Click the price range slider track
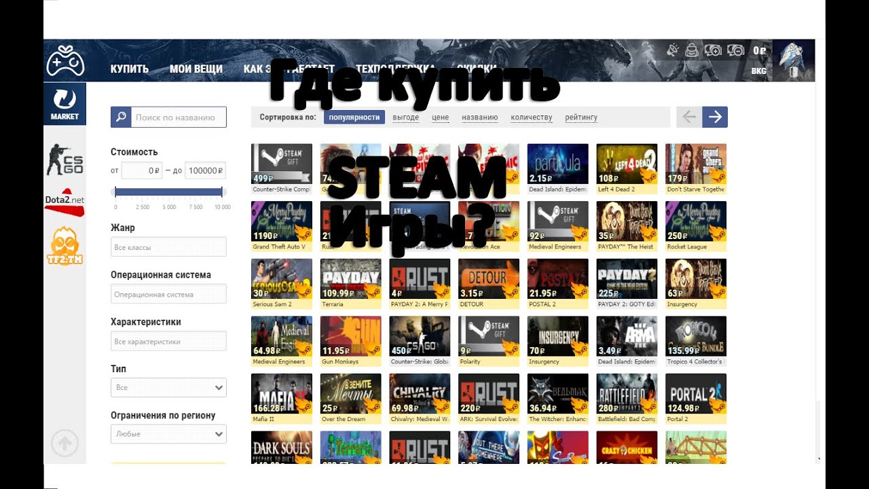The height and width of the screenshot is (489, 869). coord(169,192)
